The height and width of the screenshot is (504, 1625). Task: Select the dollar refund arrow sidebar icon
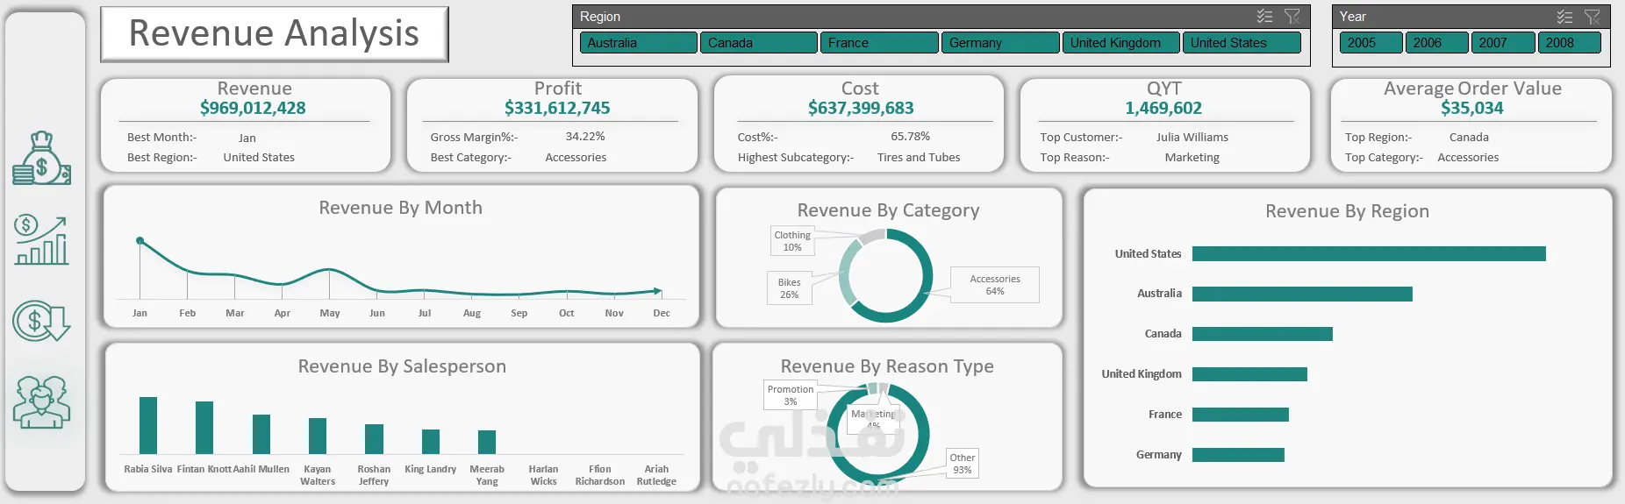pos(41,321)
